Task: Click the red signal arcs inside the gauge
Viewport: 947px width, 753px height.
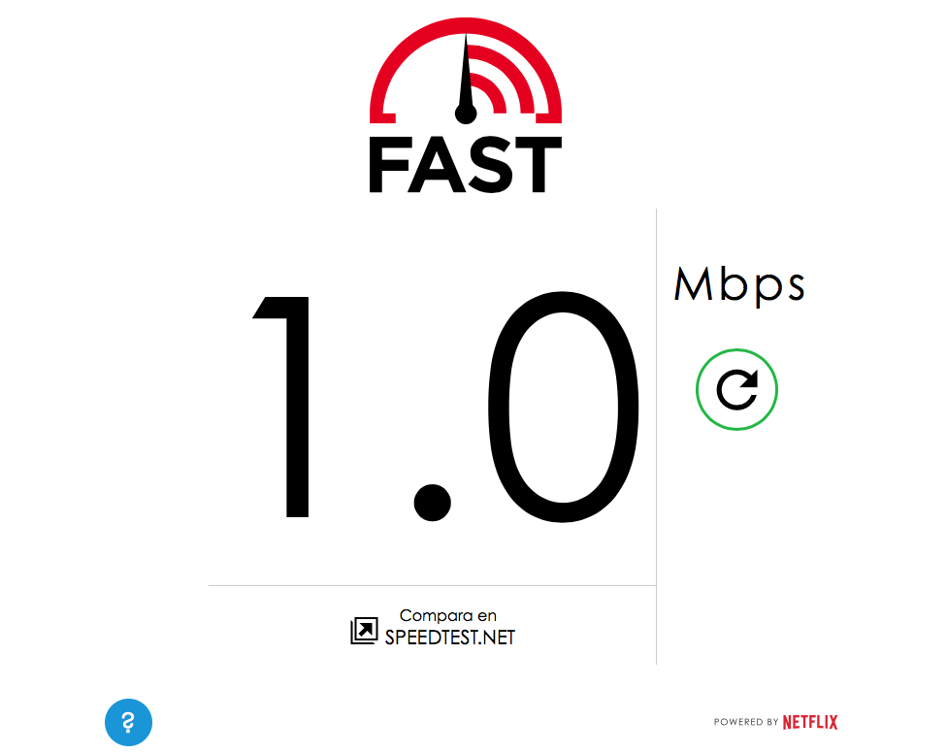Action: click(x=505, y=82)
